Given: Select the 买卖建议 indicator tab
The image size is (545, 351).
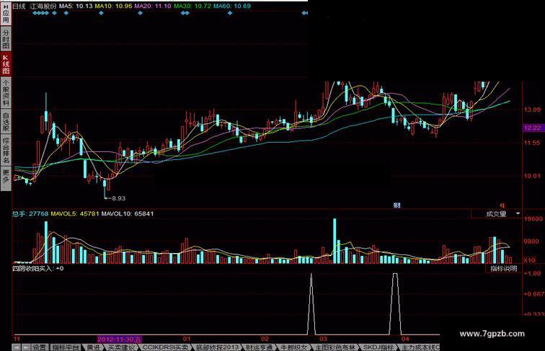Looking at the screenshot, I should 121,347.
